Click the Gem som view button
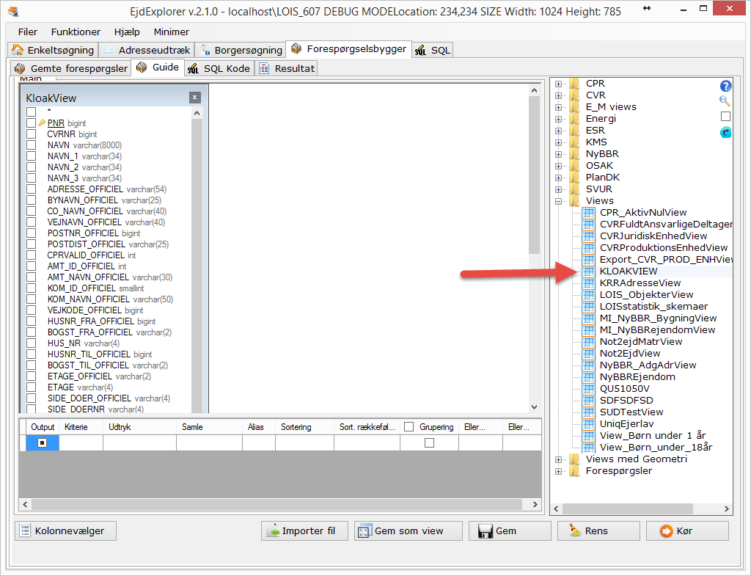Viewport: 751px width, 576px height. coord(409,531)
